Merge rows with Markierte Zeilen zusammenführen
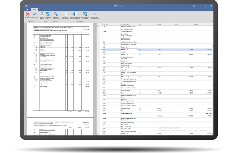Screen dimensions: 243x153 click(x=75, y=14)
